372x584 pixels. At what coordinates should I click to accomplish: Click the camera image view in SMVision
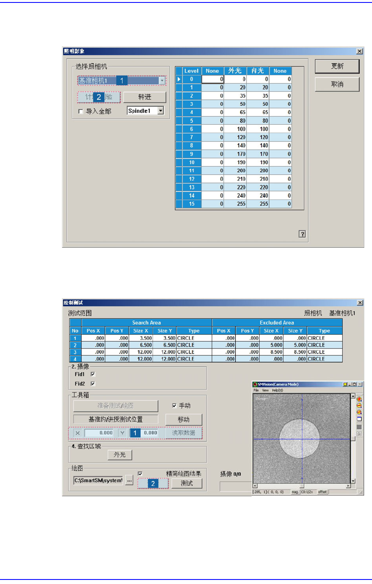pyautogui.click(x=301, y=439)
